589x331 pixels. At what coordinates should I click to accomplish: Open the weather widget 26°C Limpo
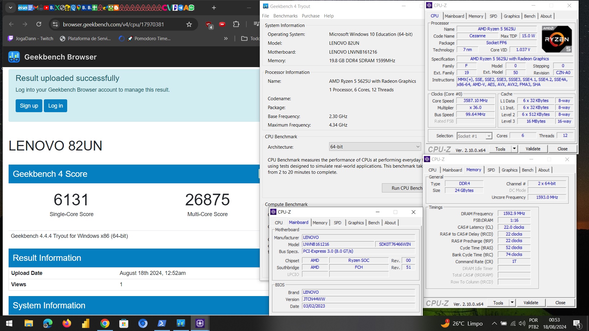pos(462,323)
